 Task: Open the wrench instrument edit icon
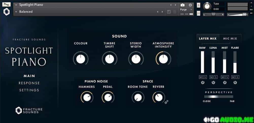[6, 5]
